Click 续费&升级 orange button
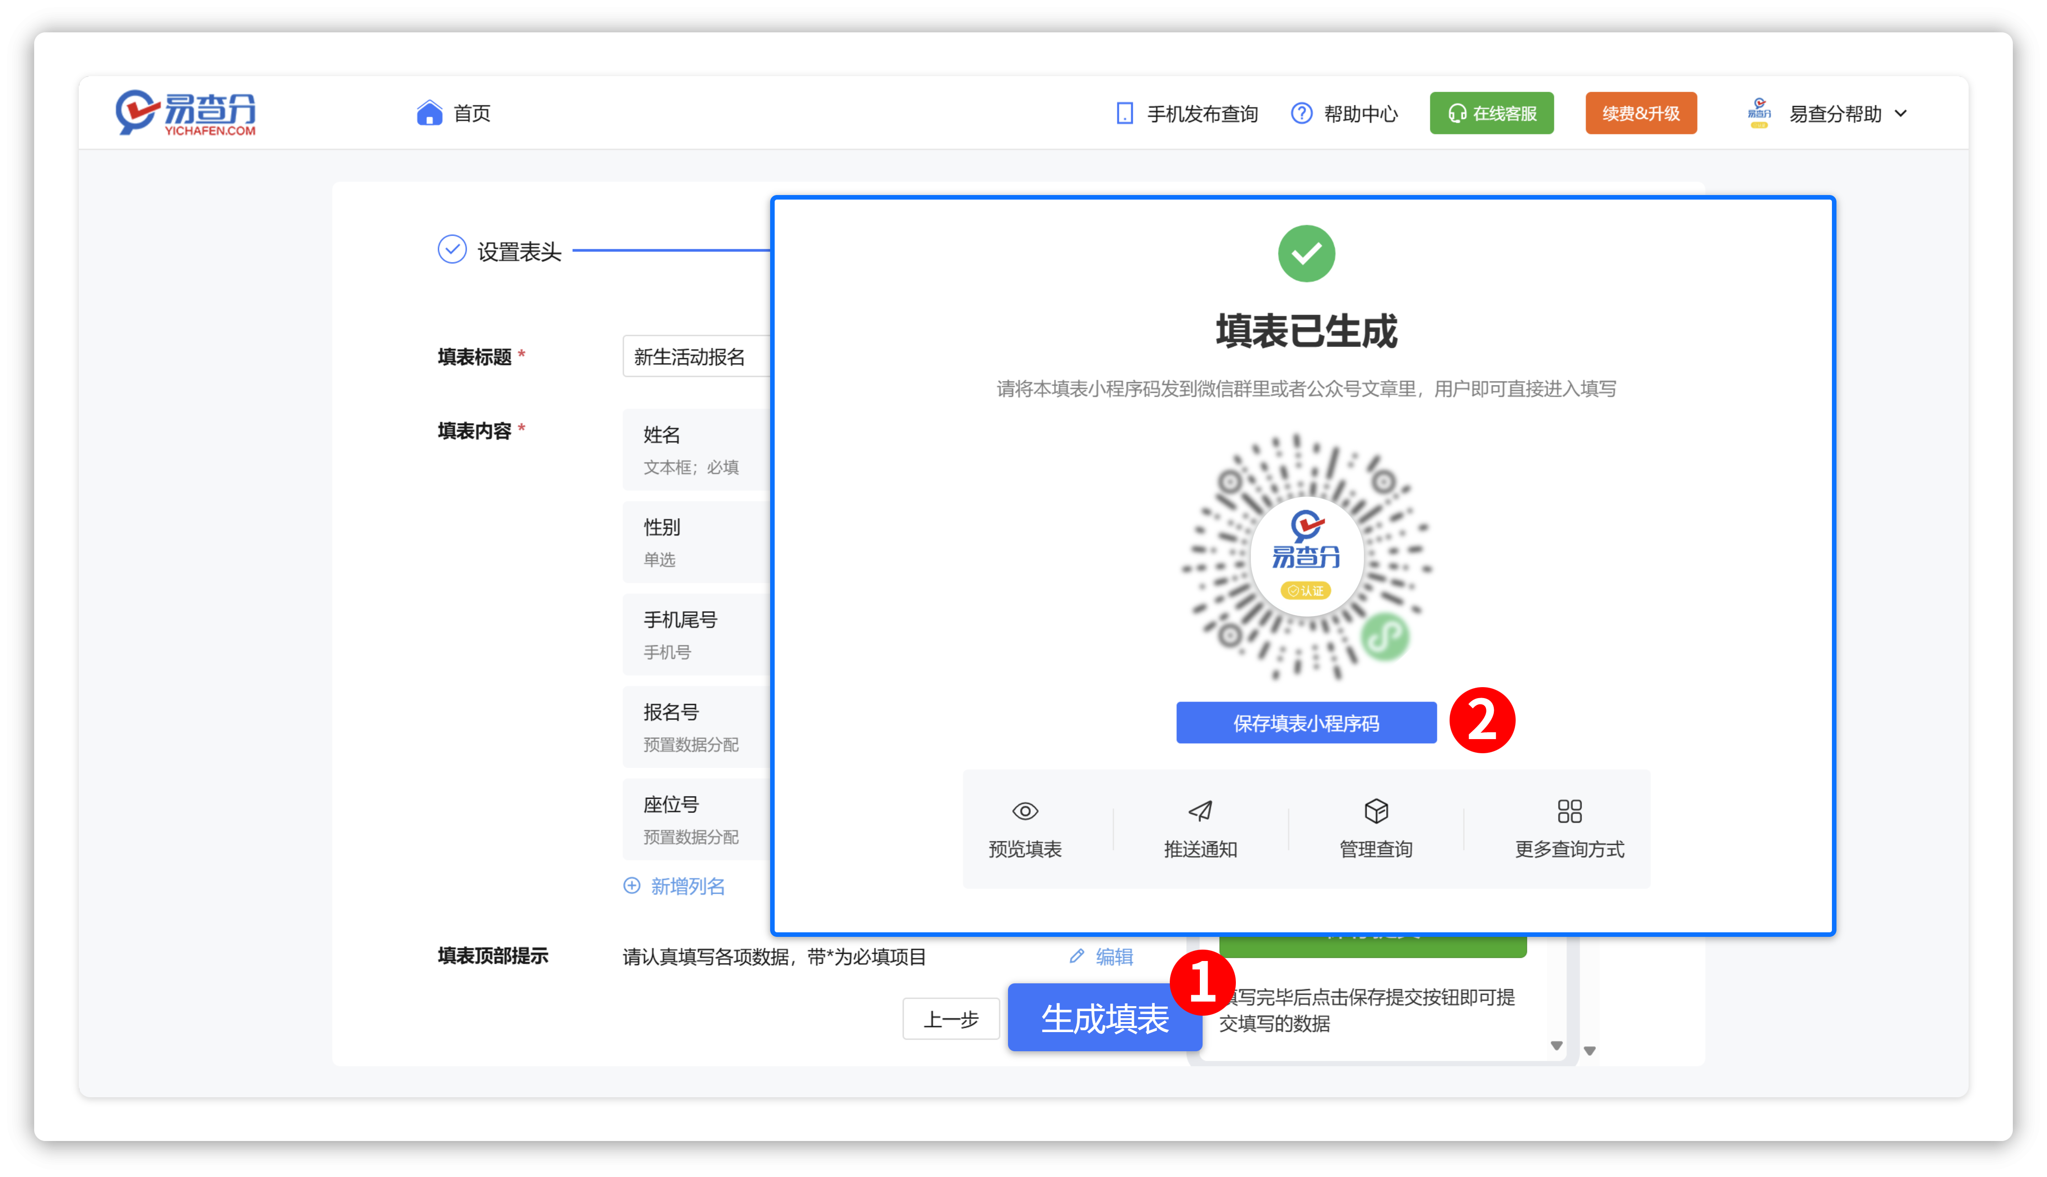2047x1177 pixels. click(1641, 113)
